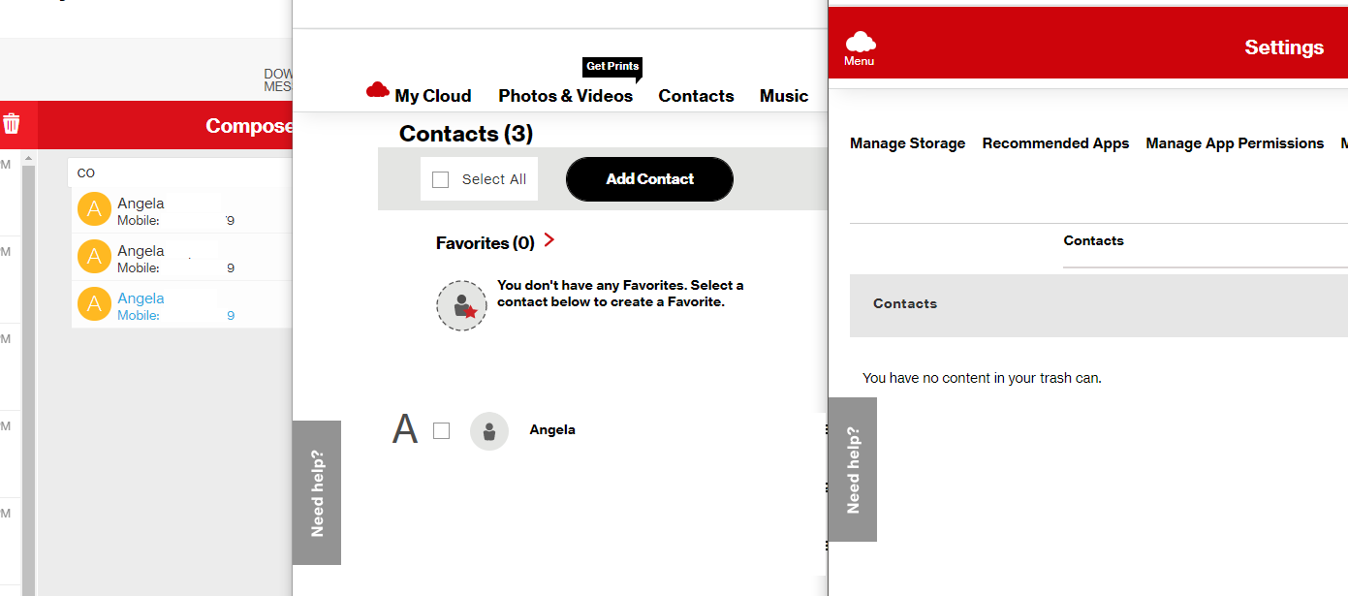Click the Compose header title
1348x596 pixels.
point(249,126)
